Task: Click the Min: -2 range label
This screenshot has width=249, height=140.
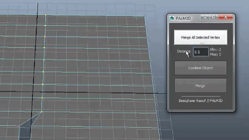Action: click(216, 50)
